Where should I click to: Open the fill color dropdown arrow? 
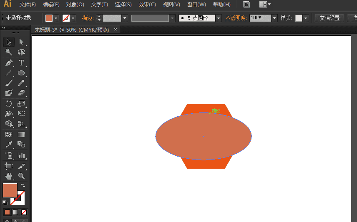point(56,18)
